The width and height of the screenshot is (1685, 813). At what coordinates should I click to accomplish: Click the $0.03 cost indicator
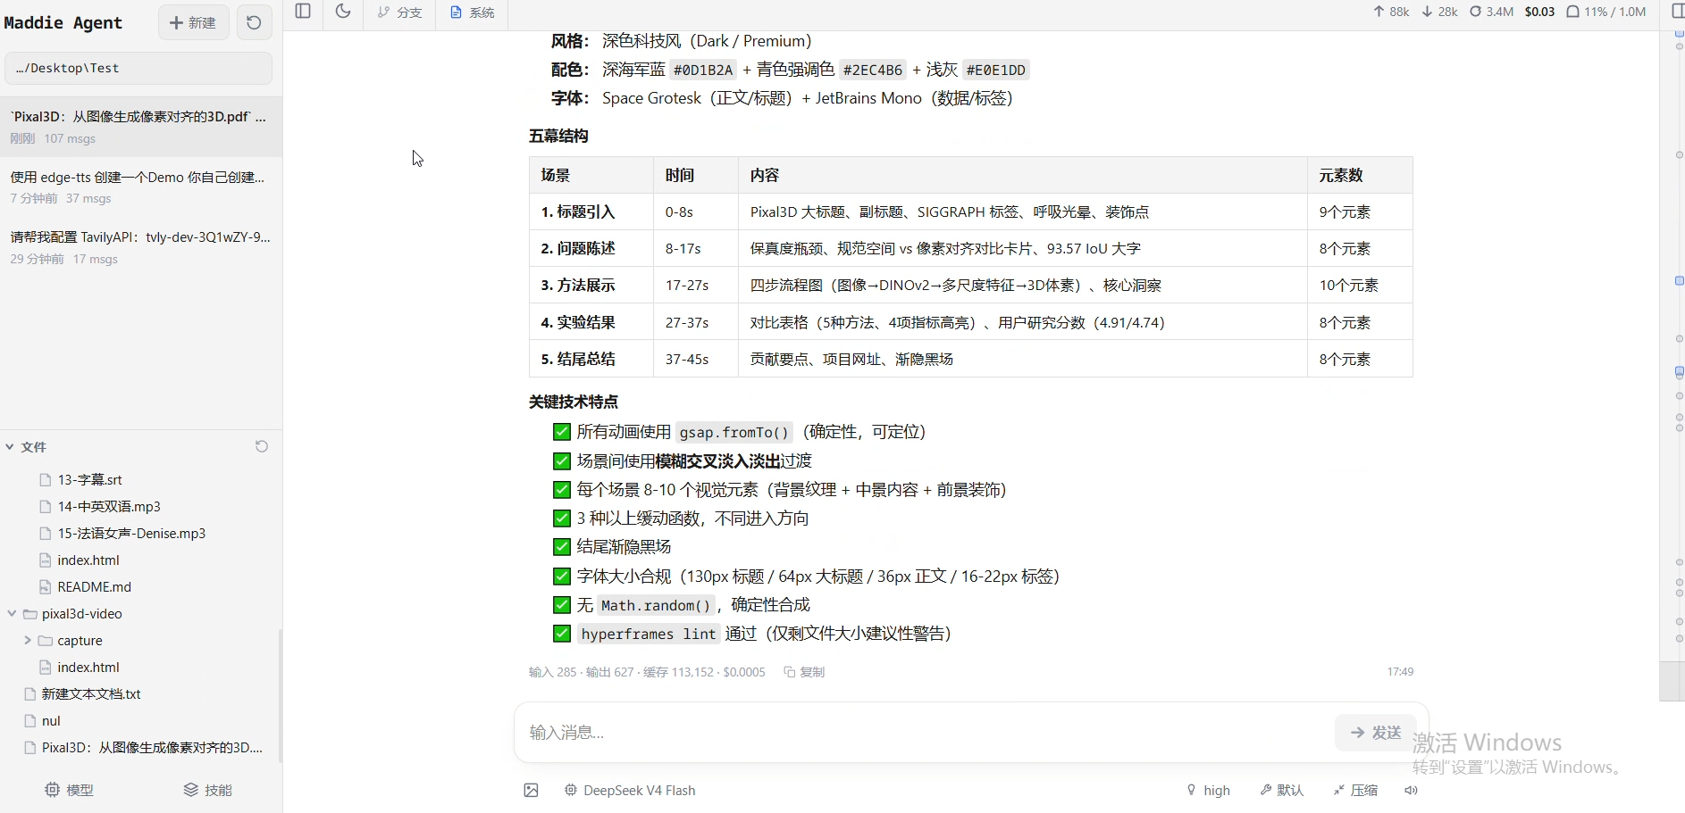tap(1539, 12)
